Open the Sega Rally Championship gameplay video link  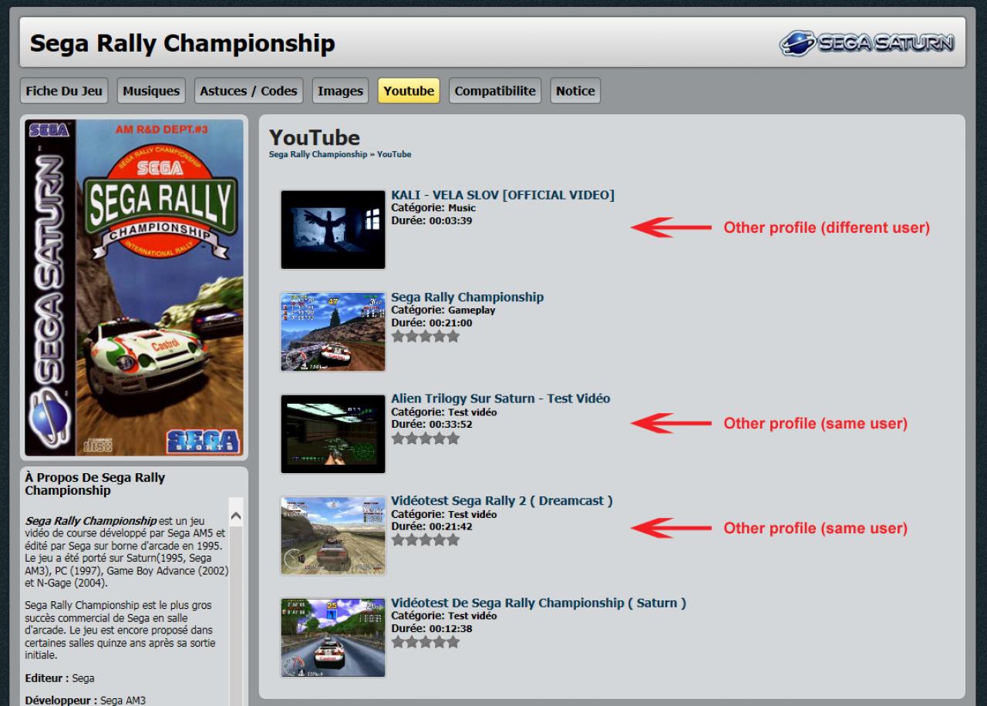[467, 297]
